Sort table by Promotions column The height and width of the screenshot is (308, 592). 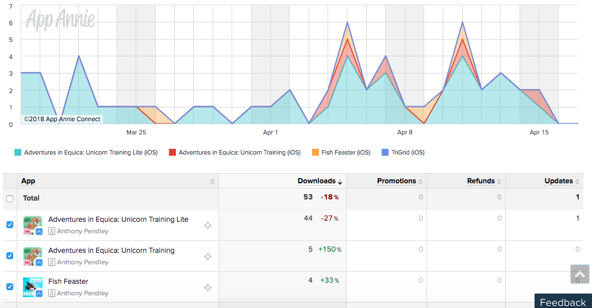click(399, 181)
